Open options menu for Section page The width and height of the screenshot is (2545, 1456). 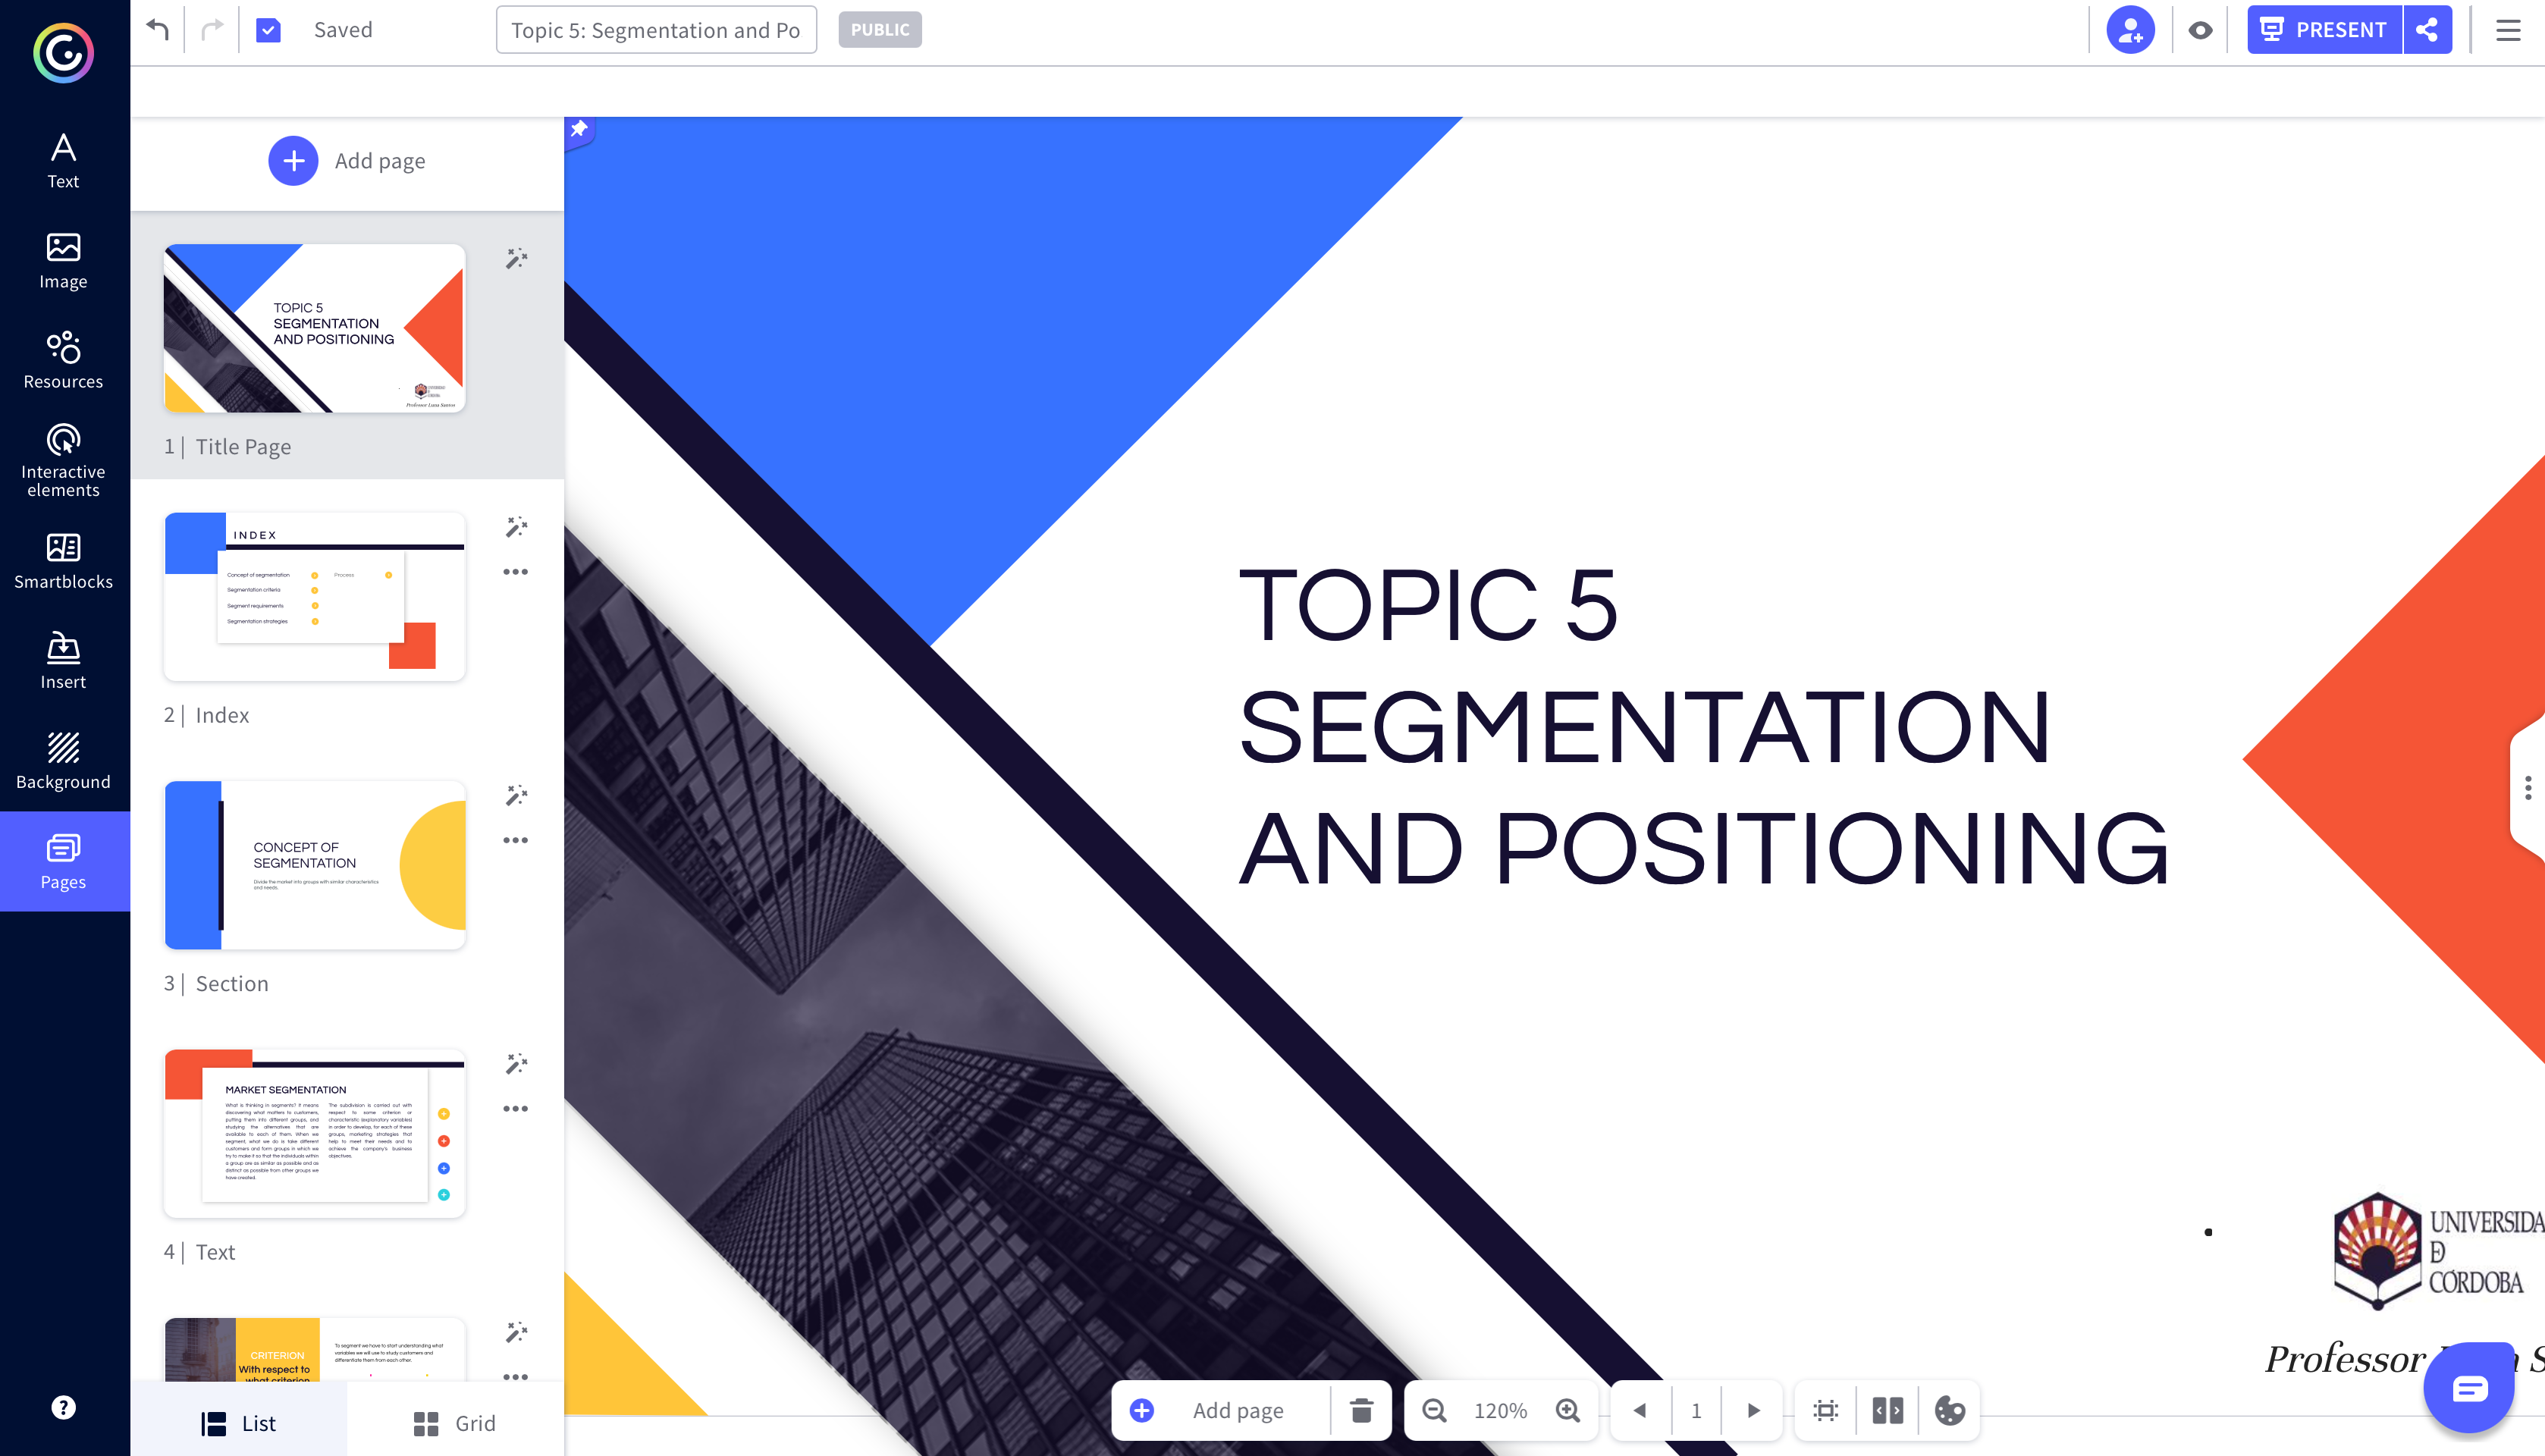coord(515,840)
